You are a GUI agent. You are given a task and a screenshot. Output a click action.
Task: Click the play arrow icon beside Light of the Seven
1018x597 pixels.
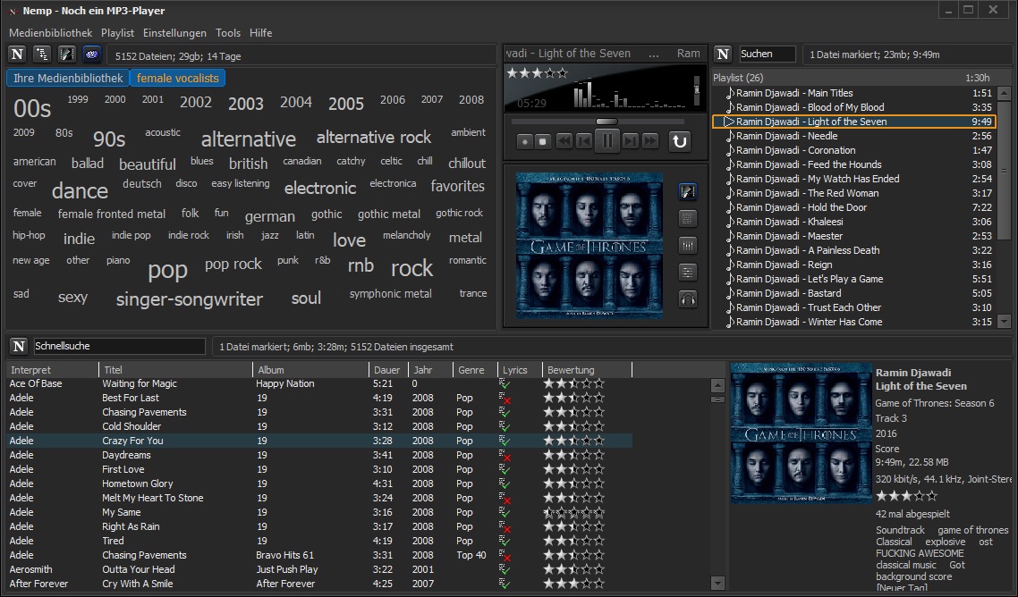[729, 122]
